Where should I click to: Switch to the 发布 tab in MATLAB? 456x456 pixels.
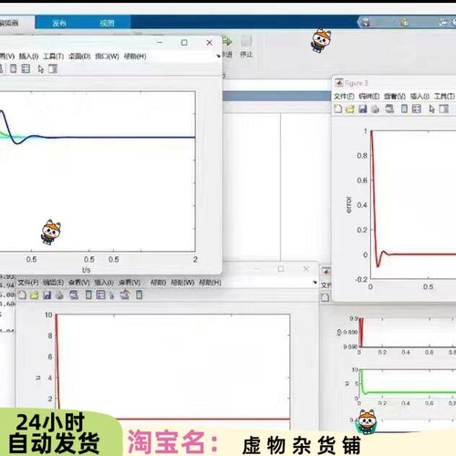click(59, 23)
